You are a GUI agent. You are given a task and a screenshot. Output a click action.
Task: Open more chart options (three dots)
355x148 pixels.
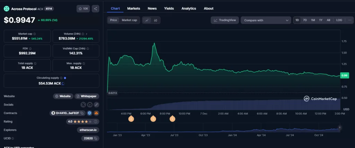(350, 20)
